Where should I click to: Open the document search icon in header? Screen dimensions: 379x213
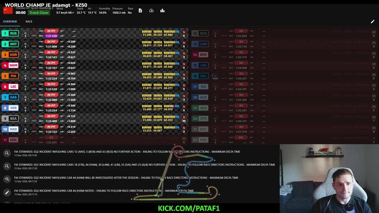[140, 11]
